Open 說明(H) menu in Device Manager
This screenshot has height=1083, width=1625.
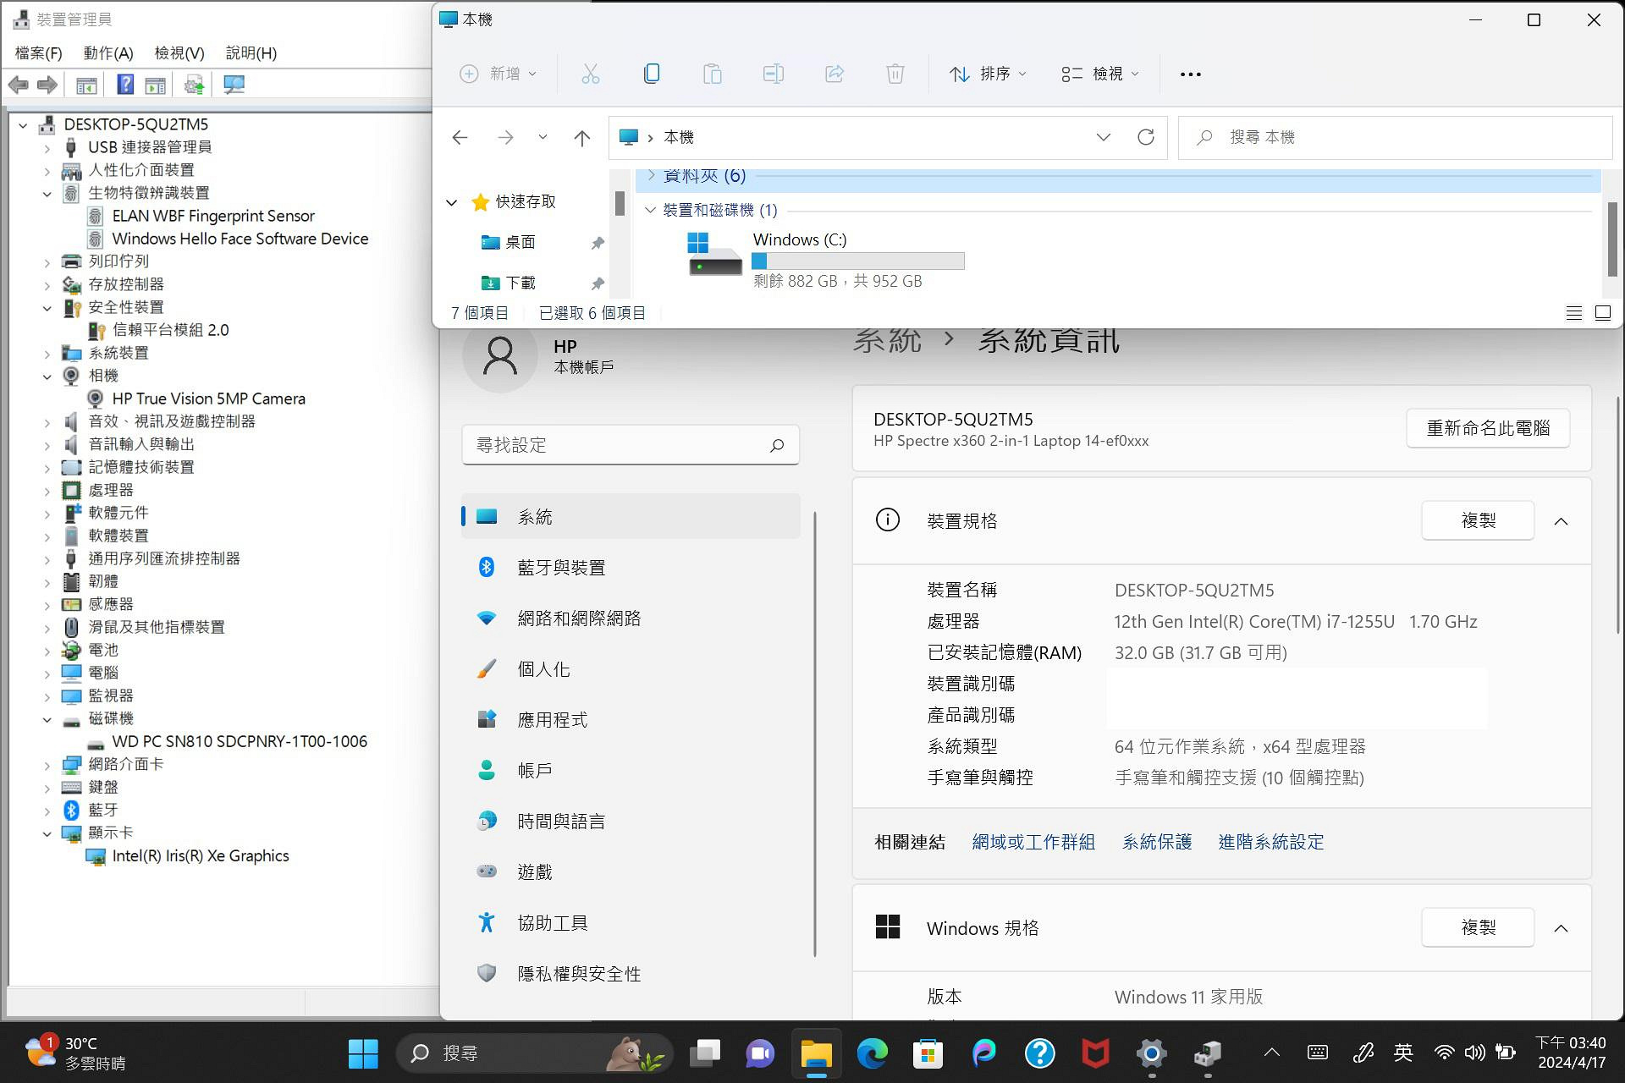tap(251, 52)
